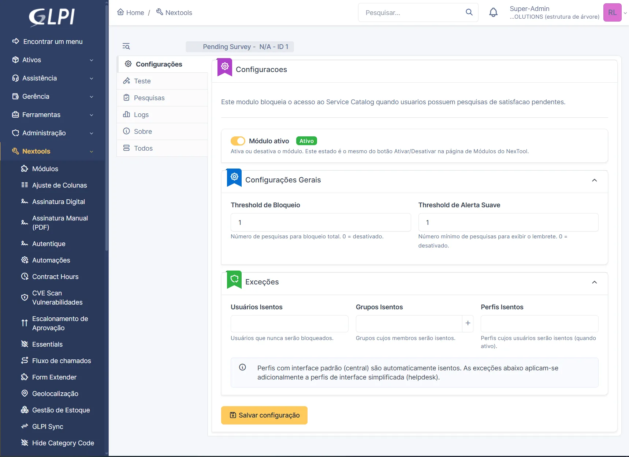Open Nextools breadcrumb link
The width and height of the screenshot is (629, 457).
tap(174, 12)
